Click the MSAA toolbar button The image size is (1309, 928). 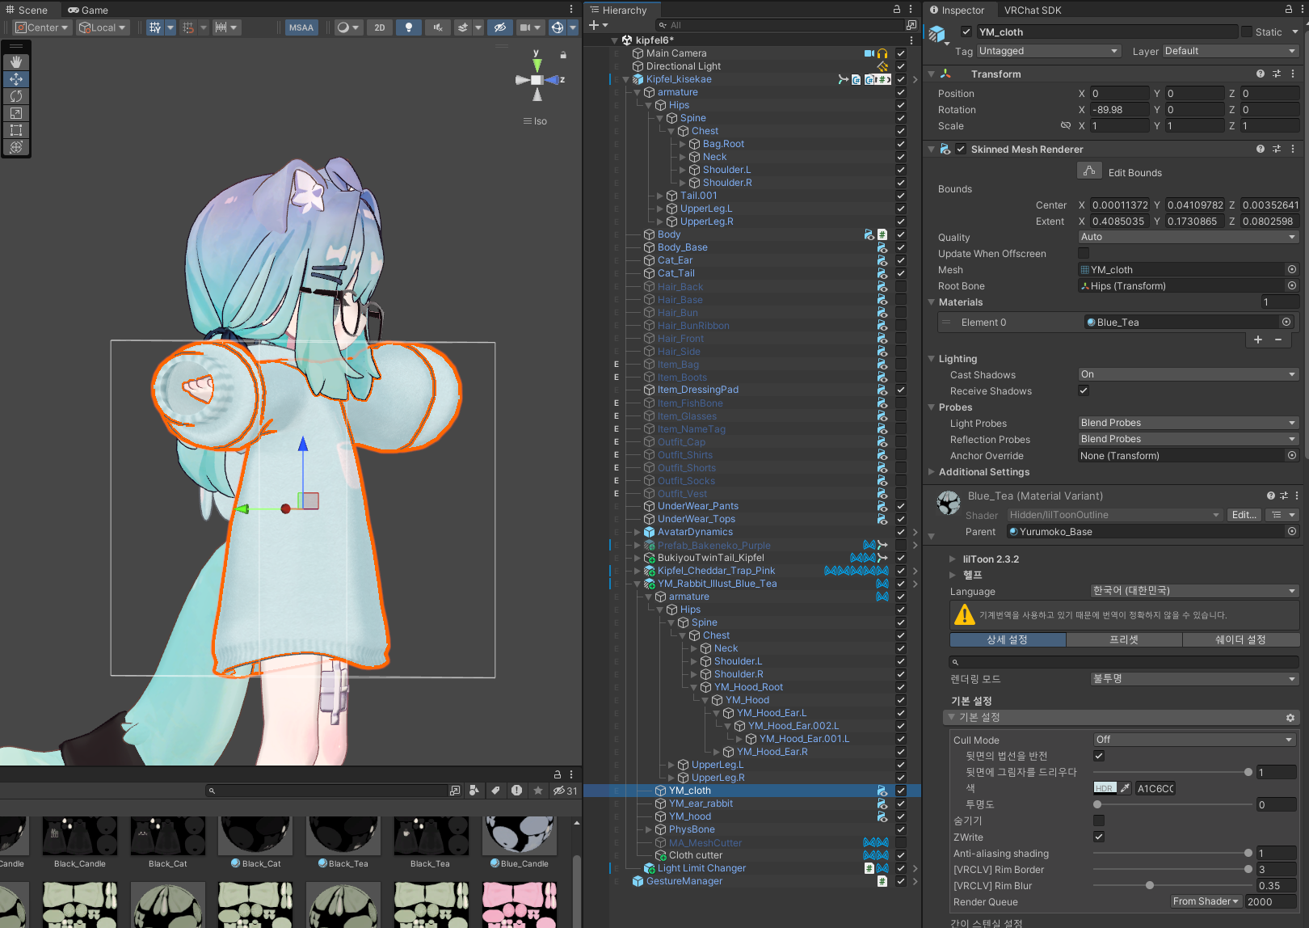[x=301, y=27]
